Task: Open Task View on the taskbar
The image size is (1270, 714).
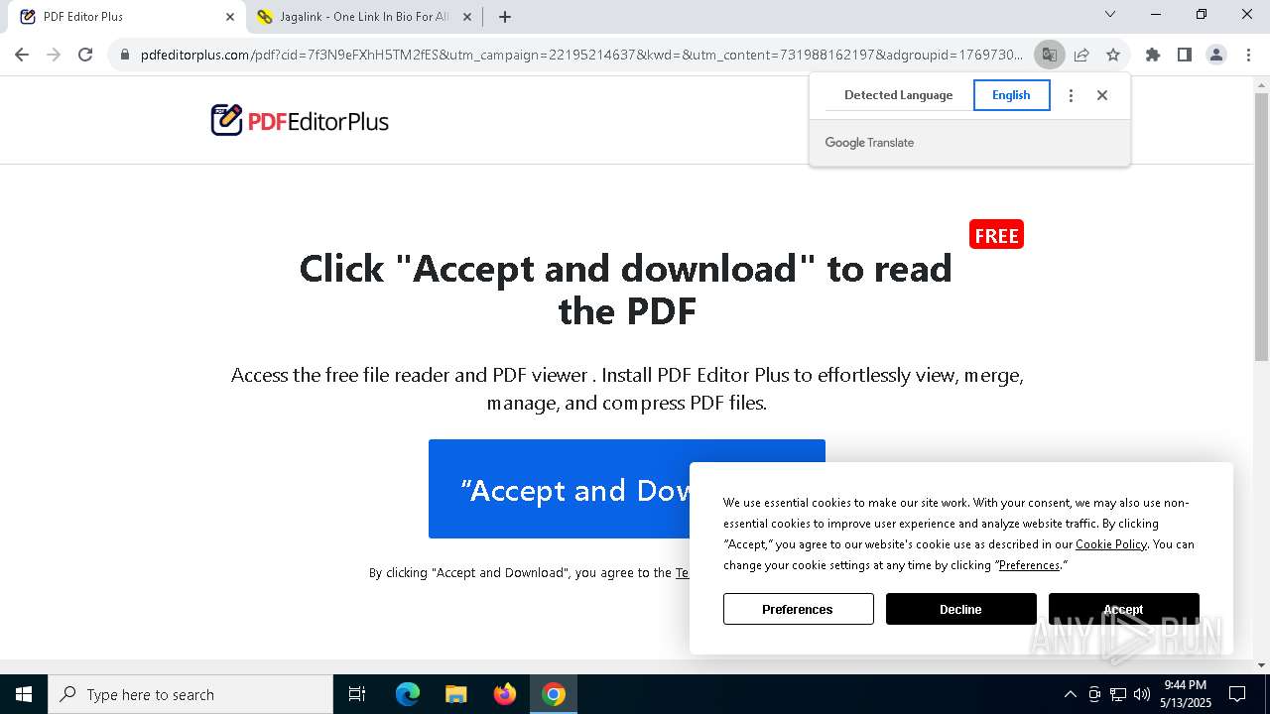Action: click(x=357, y=694)
